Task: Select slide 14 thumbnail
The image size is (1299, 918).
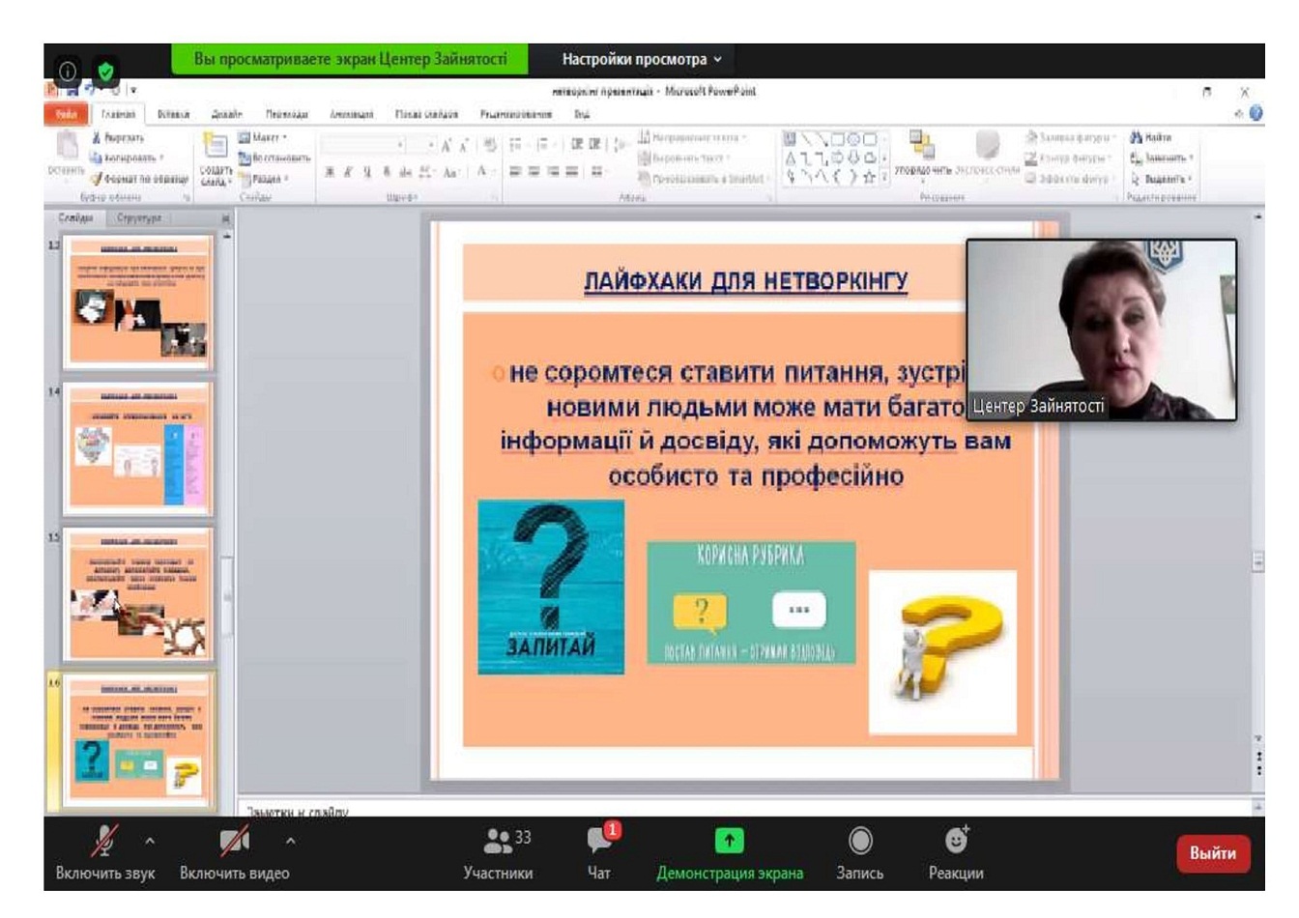Action: pos(137,448)
